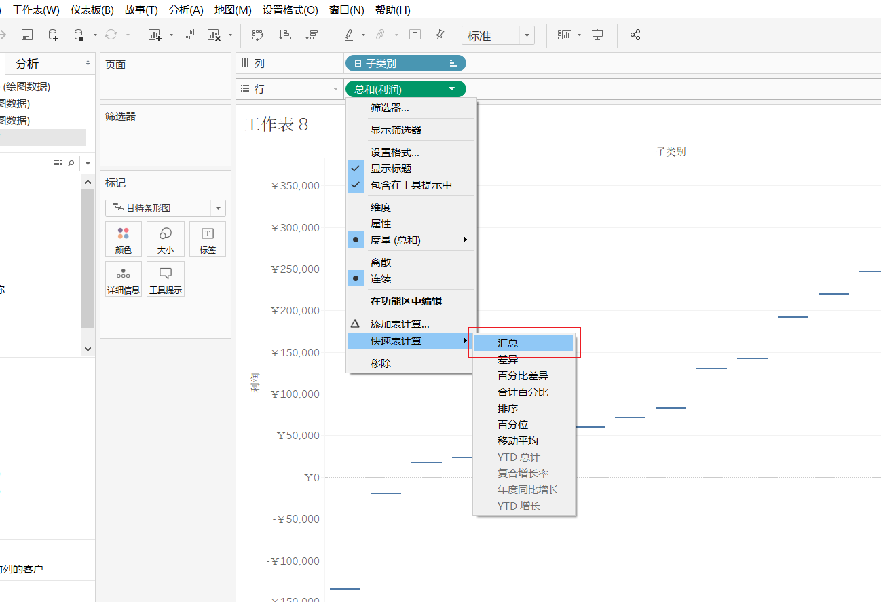Click the Clear Worksheet icon

pyautogui.click(x=214, y=35)
